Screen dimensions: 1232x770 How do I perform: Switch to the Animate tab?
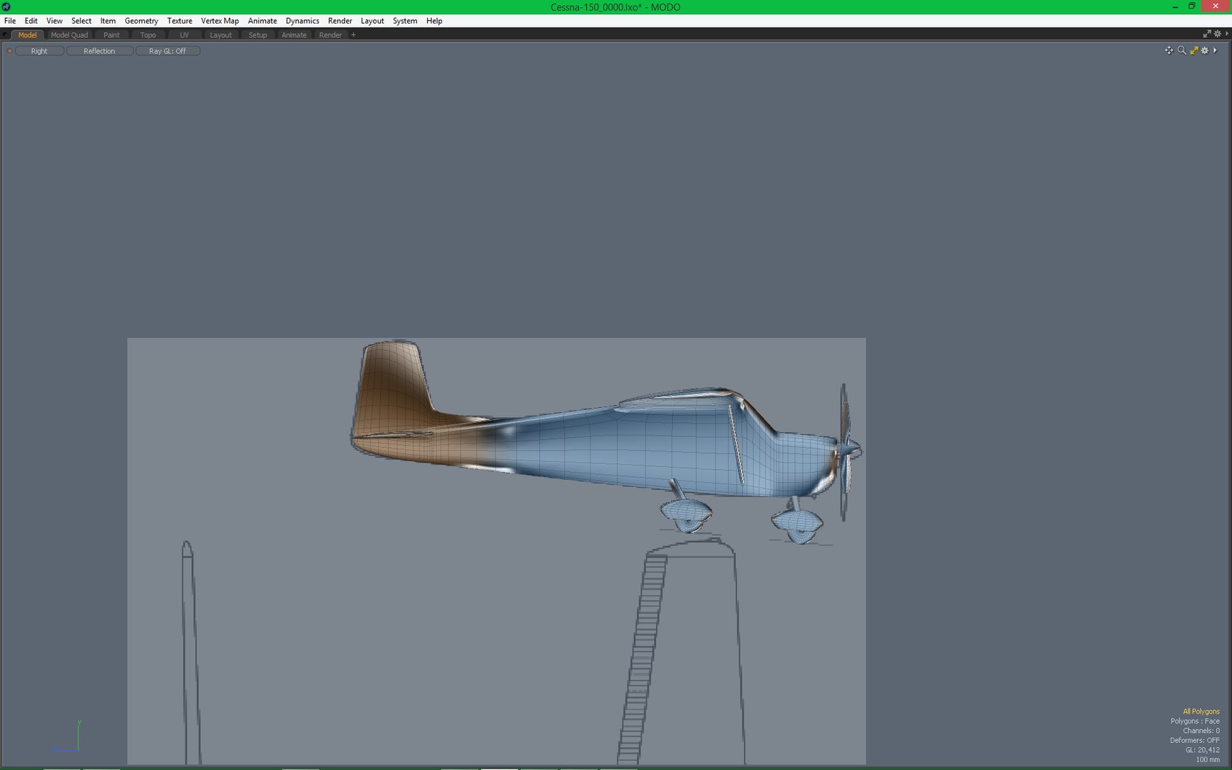294,35
